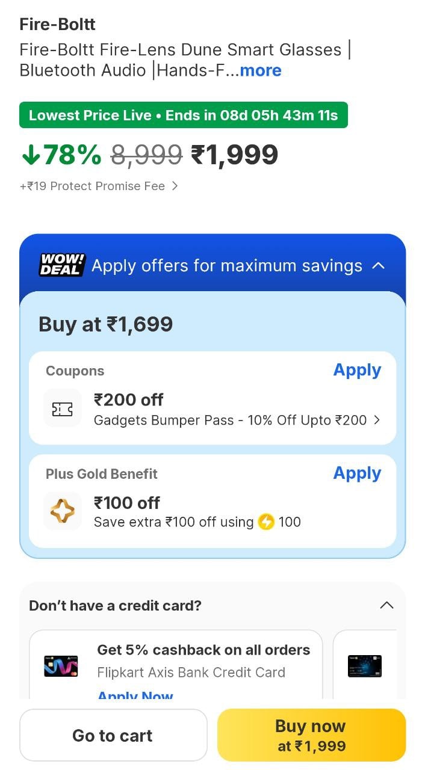Apply the Plus Gold Benefit offer
Image resolution: width=425 pixels, height=770 pixels.
(x=357, y=473)
